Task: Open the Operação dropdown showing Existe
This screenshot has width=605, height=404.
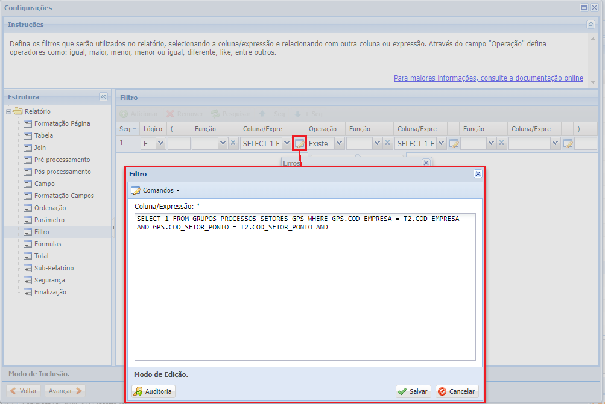Action: click(x=339, y=143)
